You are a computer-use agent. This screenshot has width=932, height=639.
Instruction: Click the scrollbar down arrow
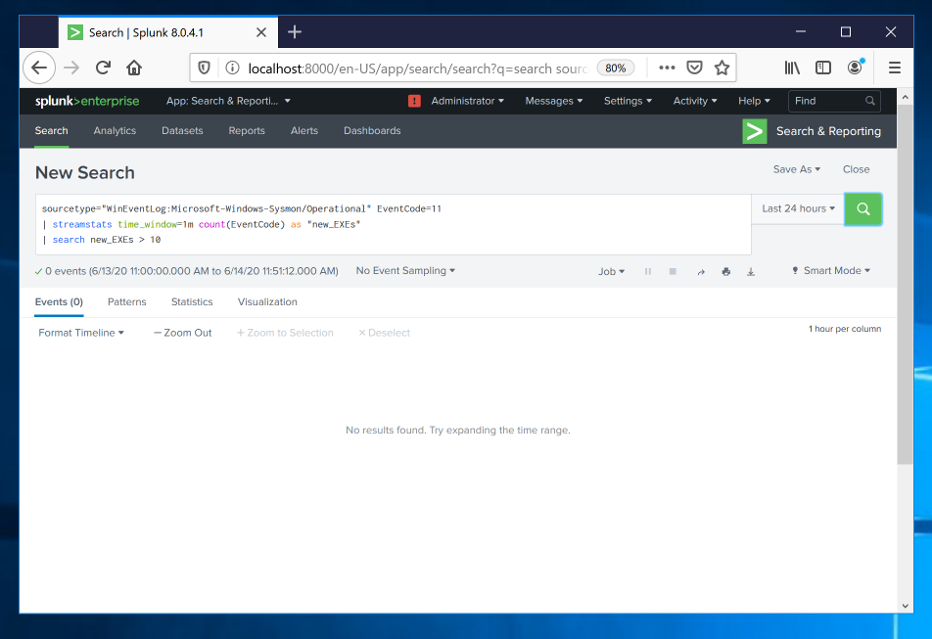[905, 606]
